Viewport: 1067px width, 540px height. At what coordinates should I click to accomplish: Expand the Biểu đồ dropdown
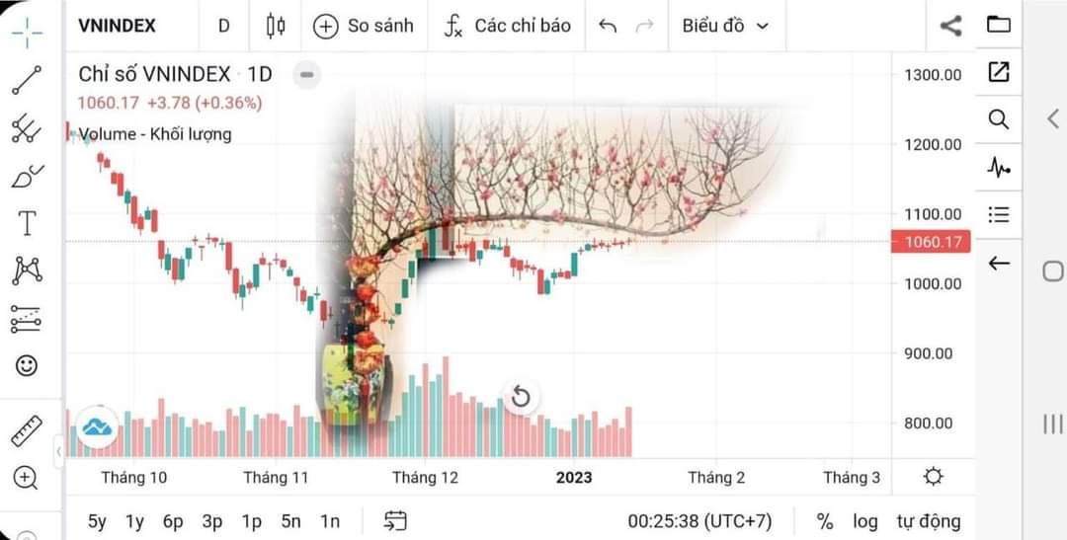(725, 26)
